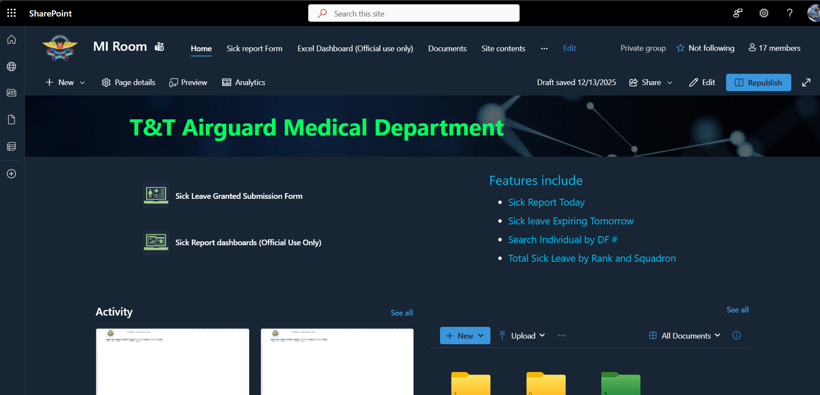Click Sick Report Today link
This screenshot has width=820, height=395.
(x=547, y=203)
